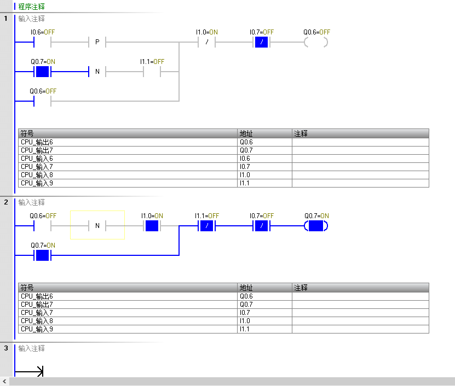This screenshot has height=386, width=455.
Task: Select the highlighted N edge contact in network 2
Action: pos(97,225)
